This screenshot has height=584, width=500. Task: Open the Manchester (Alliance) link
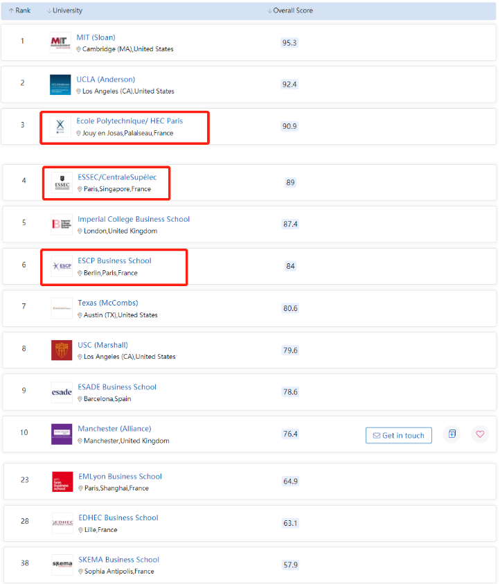tap(115, 428)
